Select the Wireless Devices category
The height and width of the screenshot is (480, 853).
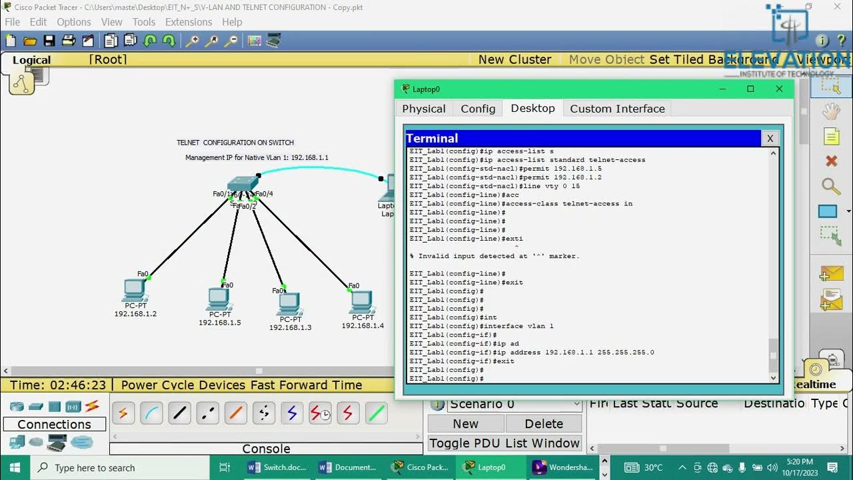(73, 406)
